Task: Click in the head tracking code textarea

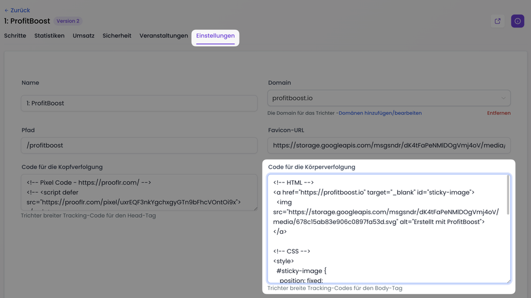Action: (139, 192)
